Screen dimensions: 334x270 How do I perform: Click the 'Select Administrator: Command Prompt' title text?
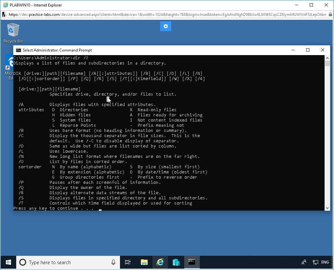coord(57,50)
